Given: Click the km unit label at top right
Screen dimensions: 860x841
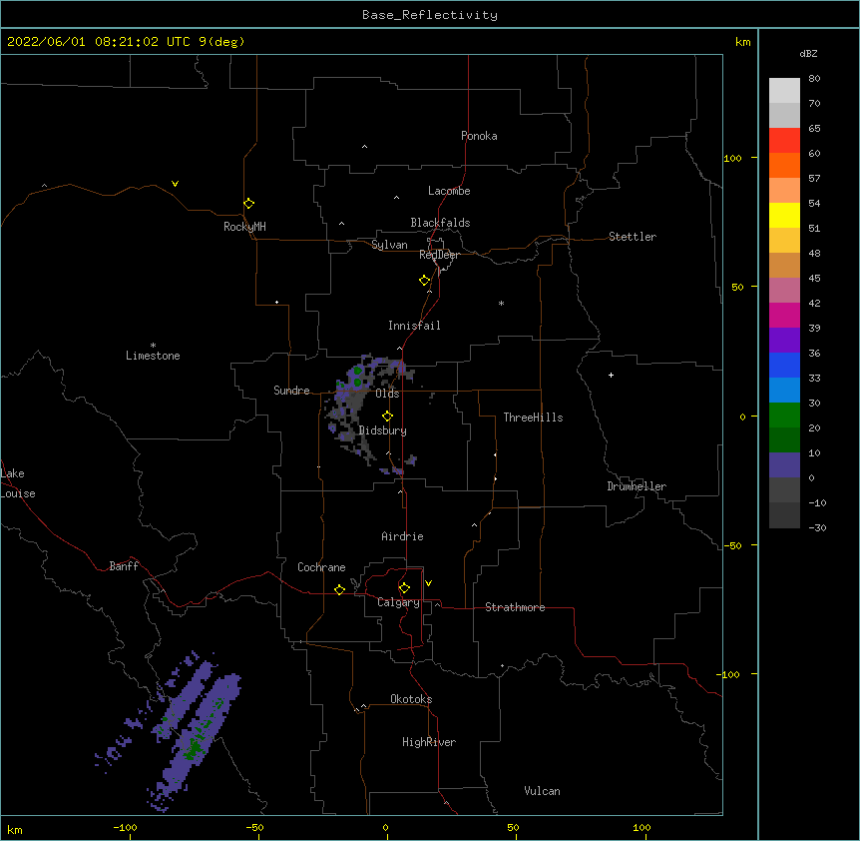Looking at the screenshot, I should [x=742, y=42].
